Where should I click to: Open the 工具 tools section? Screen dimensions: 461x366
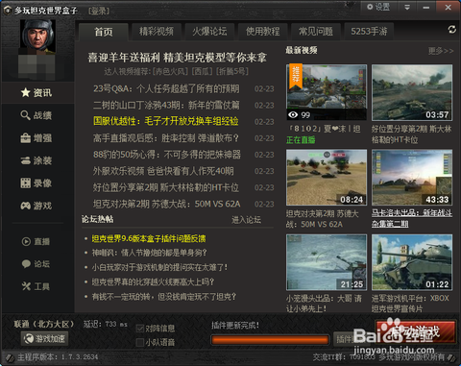(36, 286)
